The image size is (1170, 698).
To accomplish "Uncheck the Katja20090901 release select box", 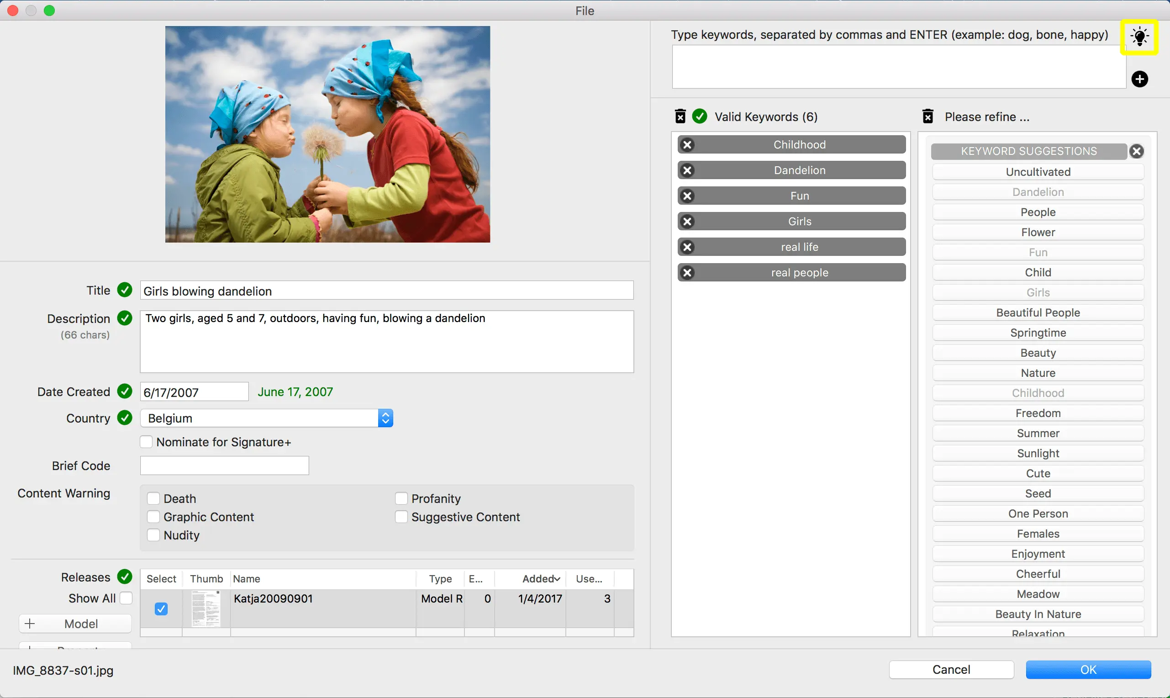I will [x=161, y=609].
